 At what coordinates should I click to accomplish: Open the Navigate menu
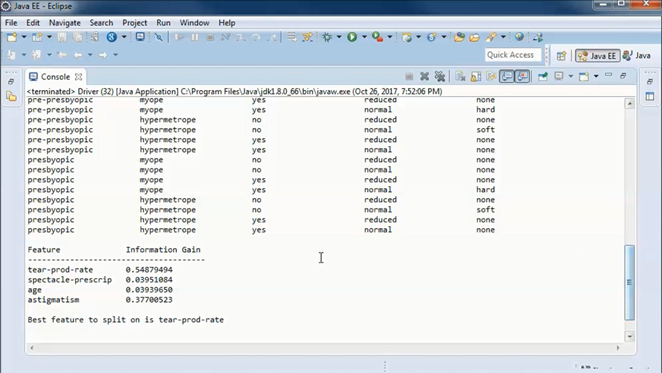[64, 23]
